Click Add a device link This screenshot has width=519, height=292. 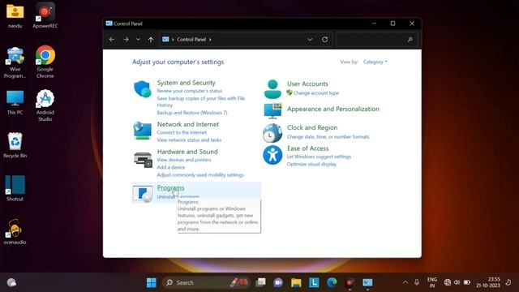click(x=171, y=167)
